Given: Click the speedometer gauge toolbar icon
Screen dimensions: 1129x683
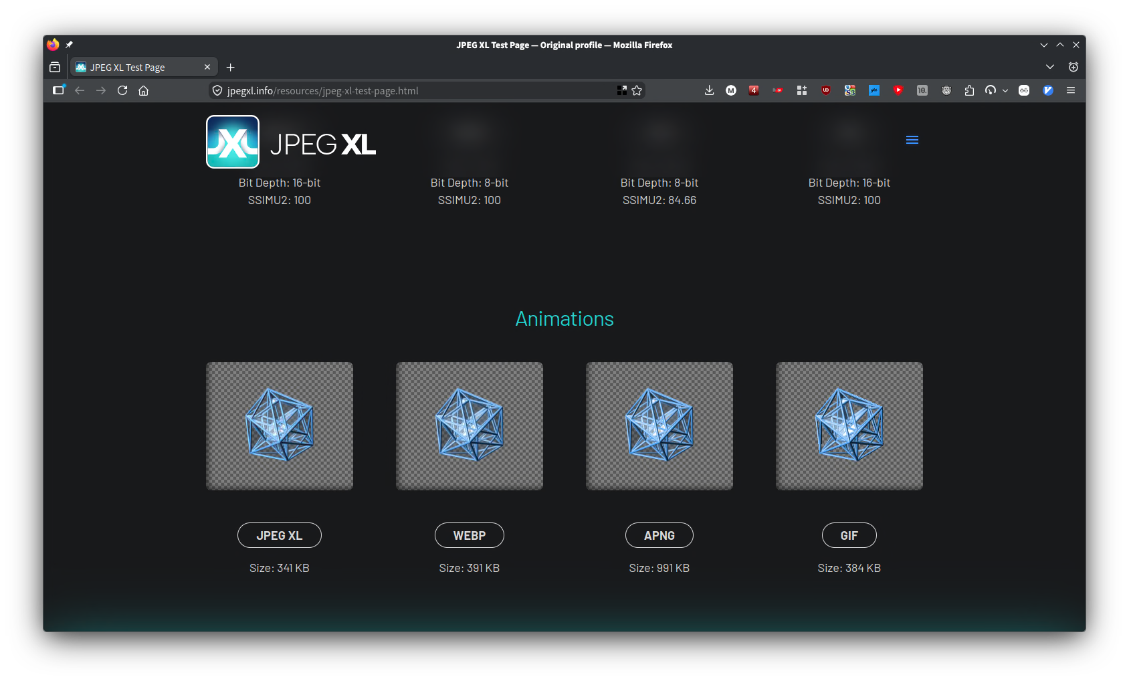Looking at the screenshot, I should point(991,90).
